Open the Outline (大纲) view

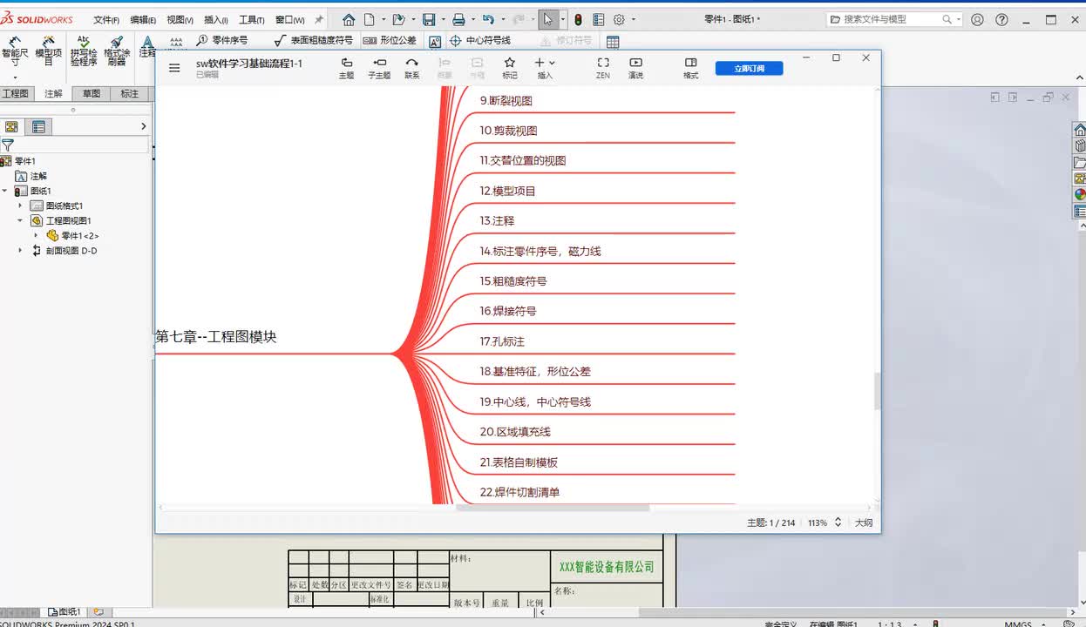[863, 523]
